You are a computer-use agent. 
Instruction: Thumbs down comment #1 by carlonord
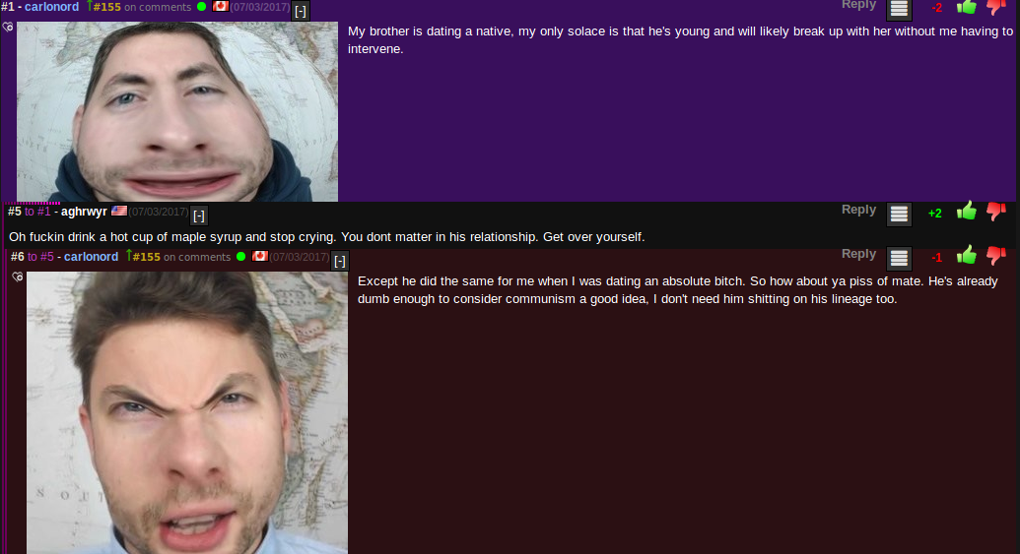click(x=996, y=7)
